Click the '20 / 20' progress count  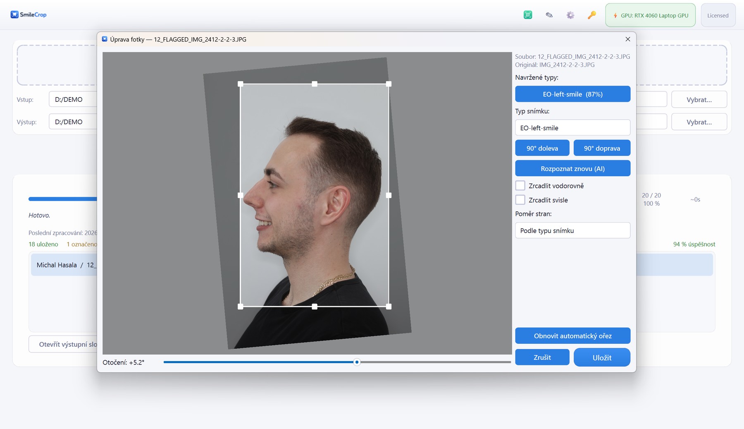tap(651, 195)
